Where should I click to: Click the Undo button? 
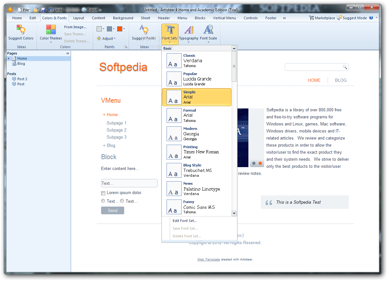pyautogui.click(x=56, y=10)
